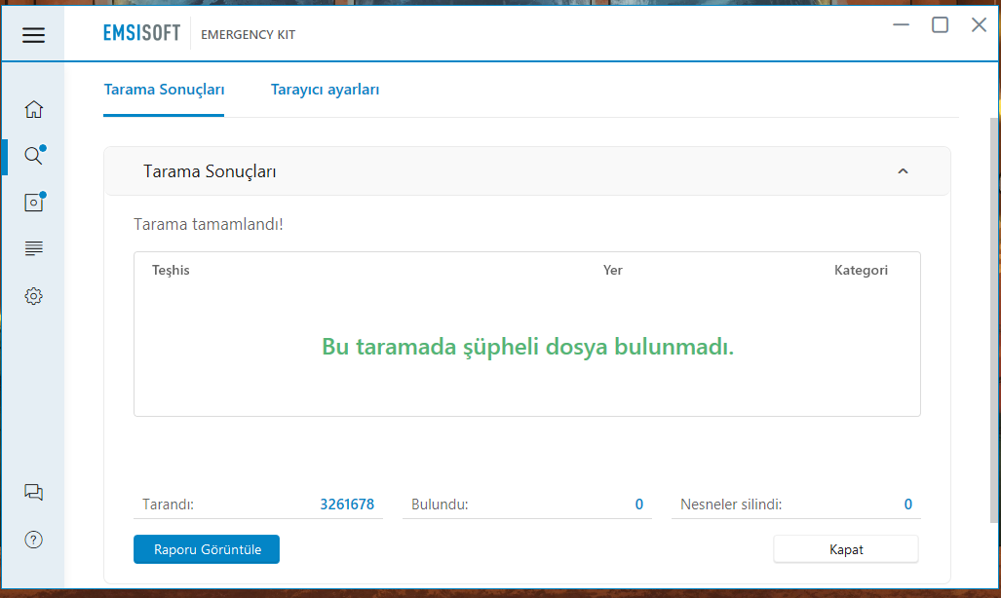Click the Yer column header
The image size is (1001, 598).
click(x=613, y=270)
